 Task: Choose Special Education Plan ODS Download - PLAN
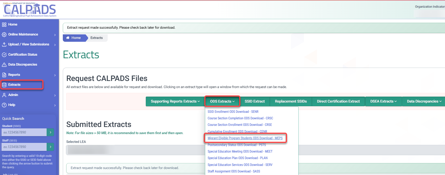point(238,158)
